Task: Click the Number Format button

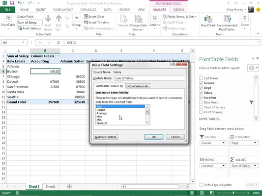Action: pyautogui.click(x=105, y=137)
